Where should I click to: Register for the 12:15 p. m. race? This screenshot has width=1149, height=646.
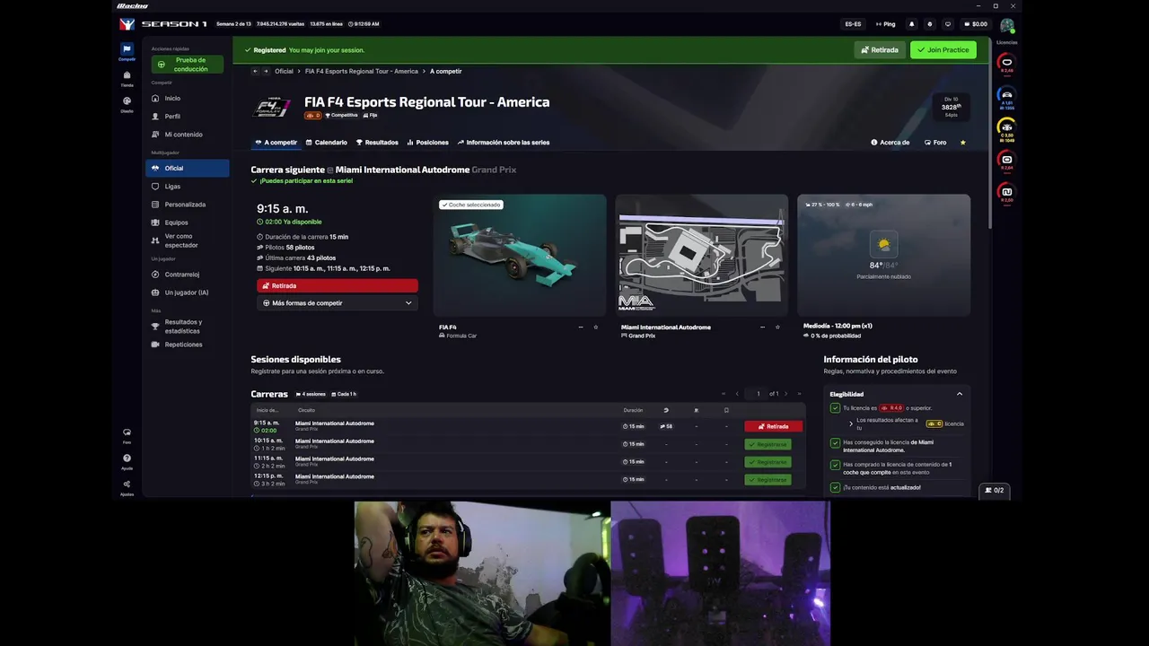[767, 480]
